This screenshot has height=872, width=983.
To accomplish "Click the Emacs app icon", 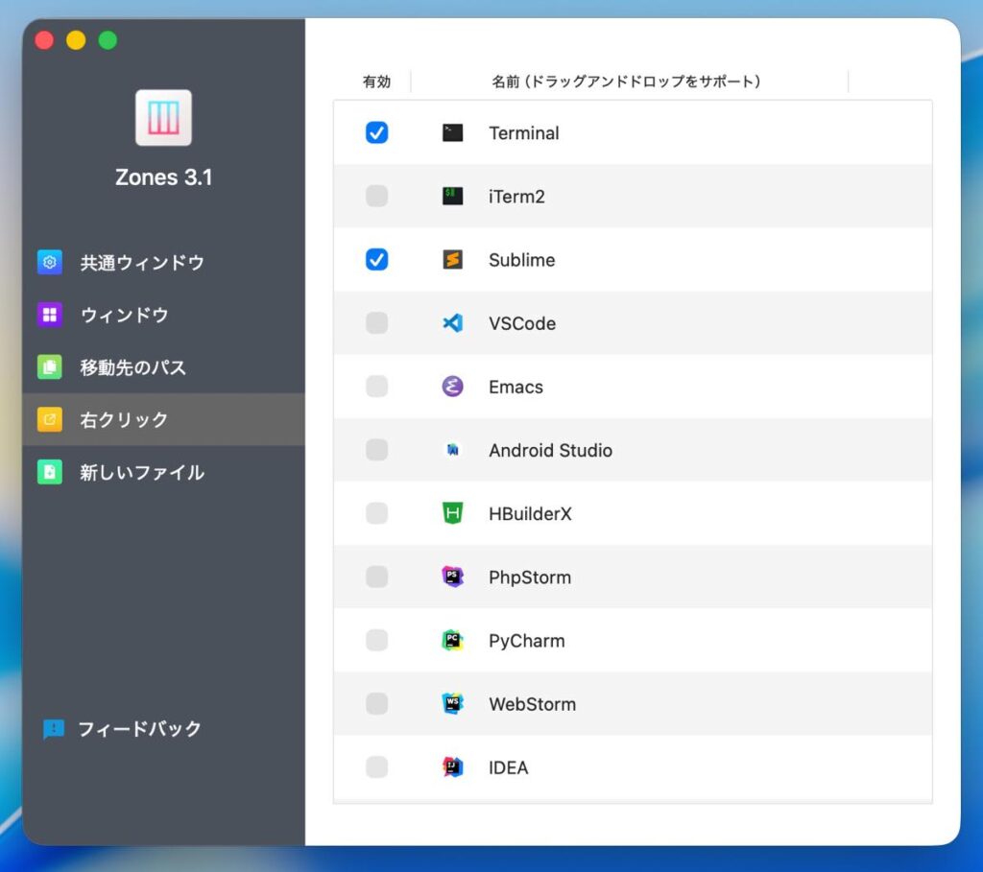I will coord(452,387).
